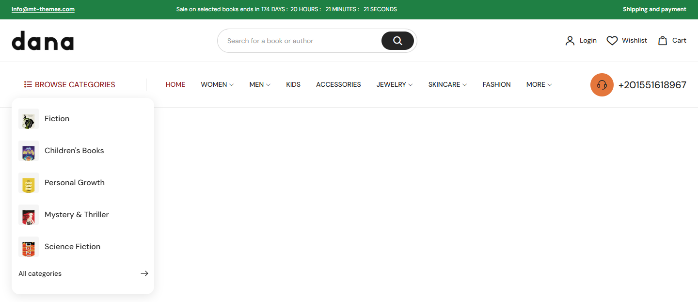
Task: Select the Men menu label
Action: tap(256, 84)
